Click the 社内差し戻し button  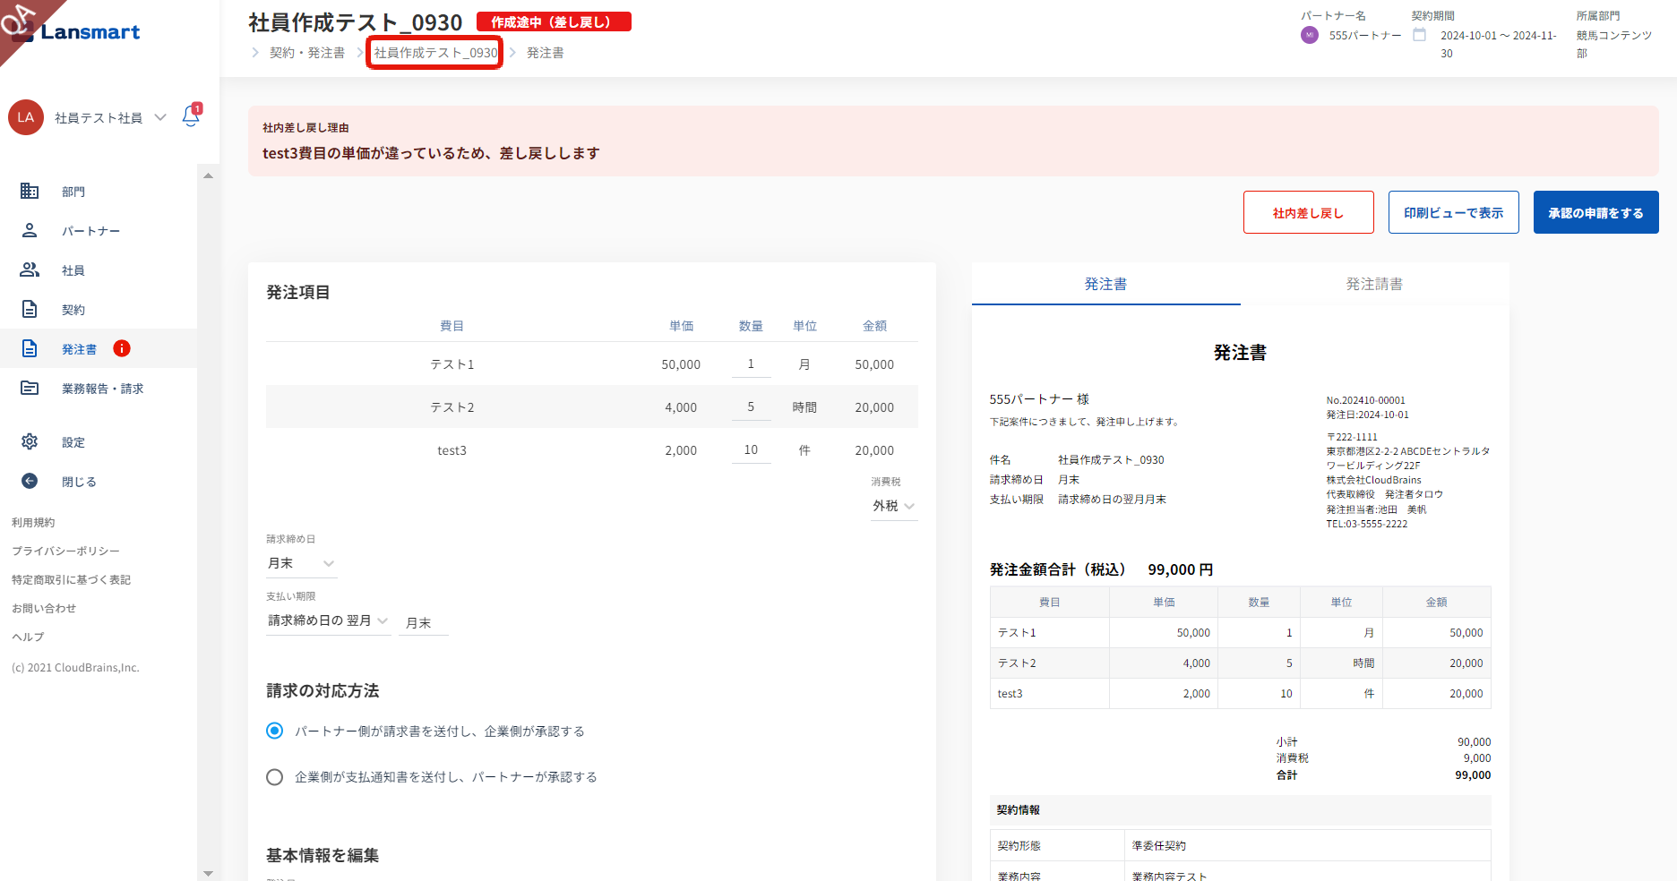[1309, 212]
